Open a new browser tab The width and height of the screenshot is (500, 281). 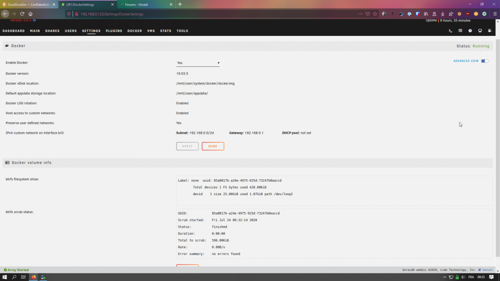tap(180, 4)
